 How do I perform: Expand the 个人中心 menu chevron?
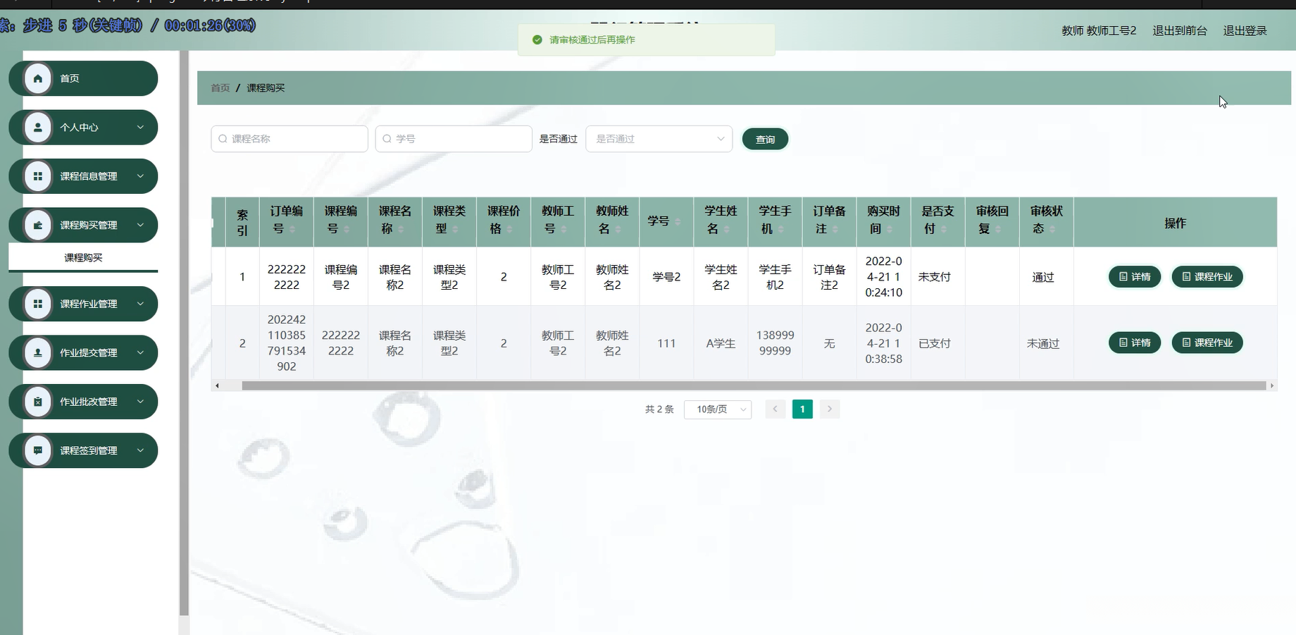[x=140, y=128]
